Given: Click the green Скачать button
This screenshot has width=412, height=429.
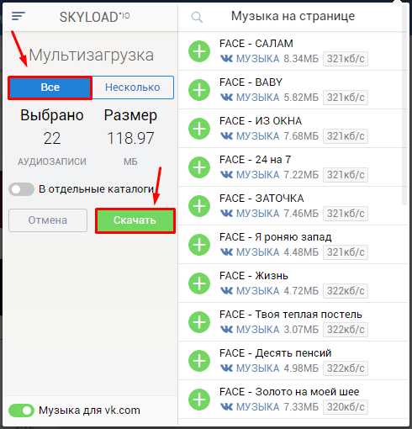Looking at the screenshot, I should click(135, 220).
